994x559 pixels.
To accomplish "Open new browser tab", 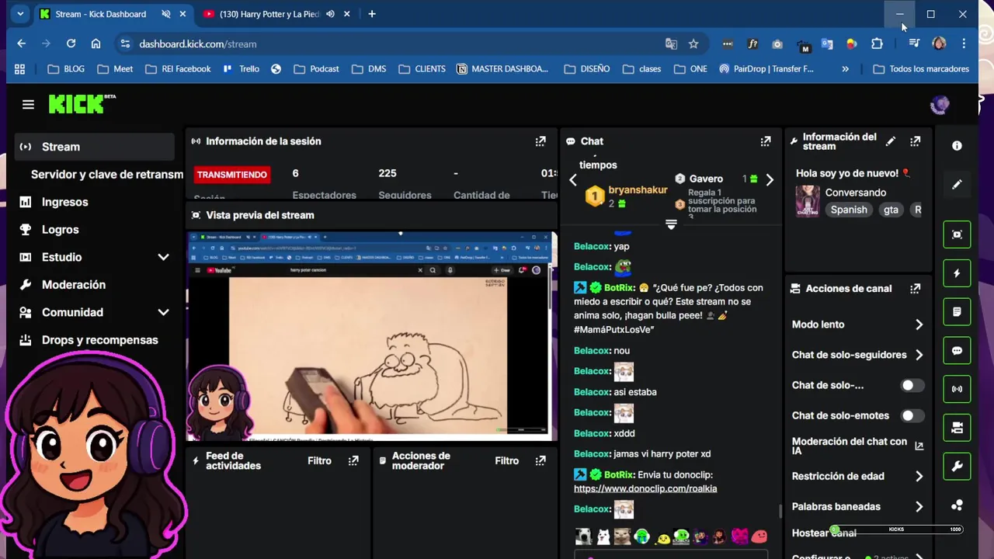I will 372,14.
